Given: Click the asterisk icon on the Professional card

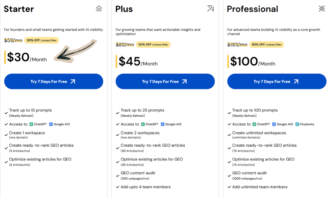Looking at the screenshot, I should click(x=322, y=9).
